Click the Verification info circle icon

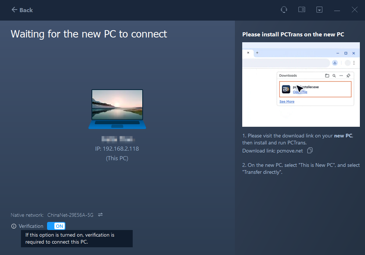[x=14, y=226]
